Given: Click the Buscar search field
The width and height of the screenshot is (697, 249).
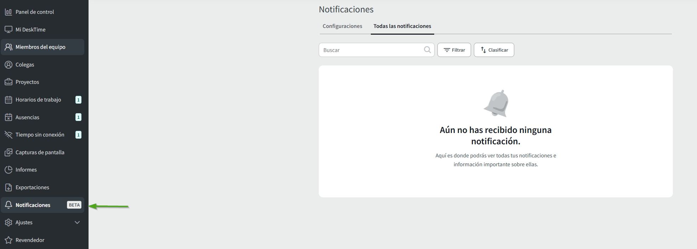Looking at the screenshot, I should pos(372,50).
